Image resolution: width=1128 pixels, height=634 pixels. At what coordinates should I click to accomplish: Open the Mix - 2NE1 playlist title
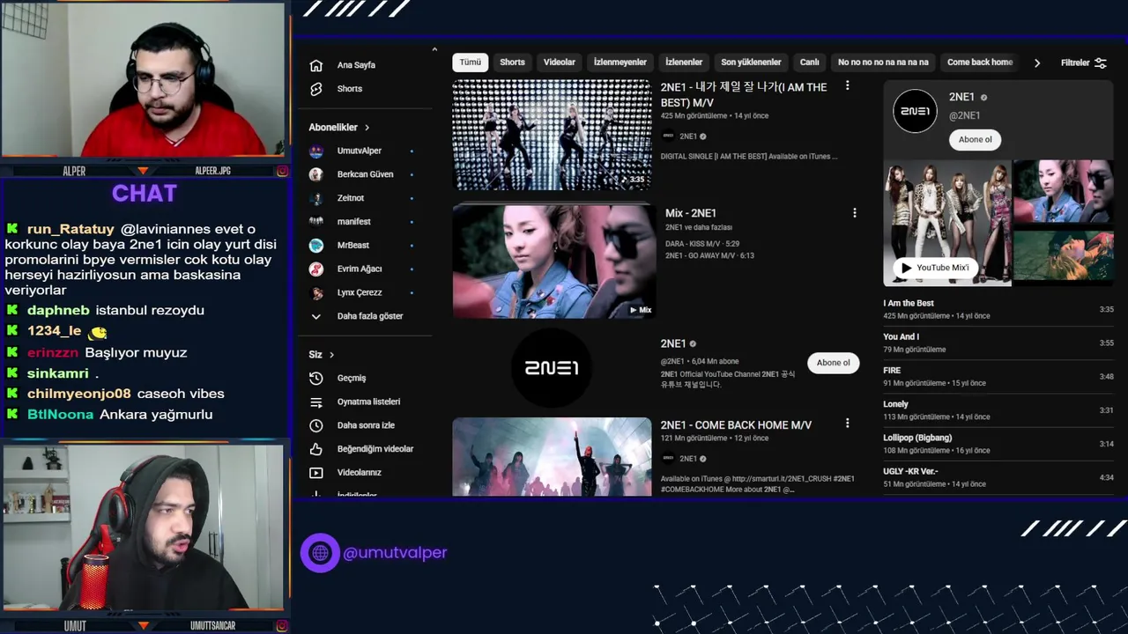point(691,213)
